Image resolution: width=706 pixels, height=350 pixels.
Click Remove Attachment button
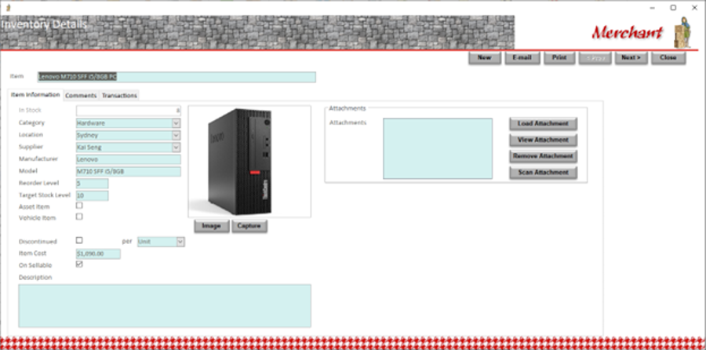pyautogui.click(x=543, y=156)
